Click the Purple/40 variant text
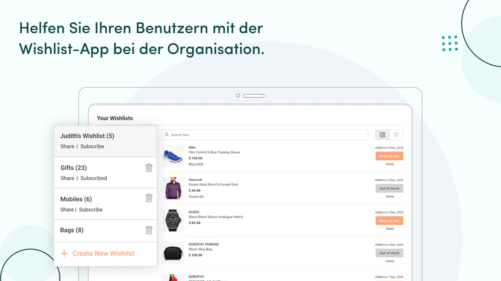 pyautogui.click(x=196, y=197)
